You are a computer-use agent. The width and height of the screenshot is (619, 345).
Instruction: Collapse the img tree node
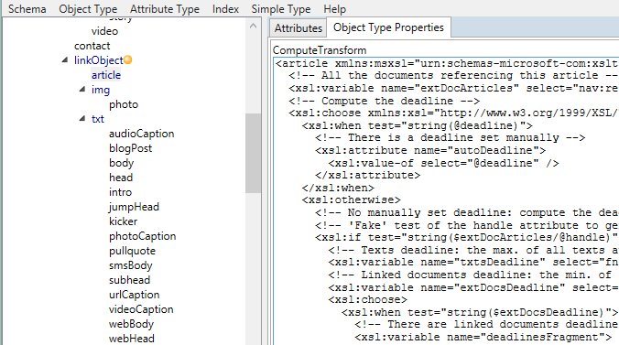tap(82, 89)
